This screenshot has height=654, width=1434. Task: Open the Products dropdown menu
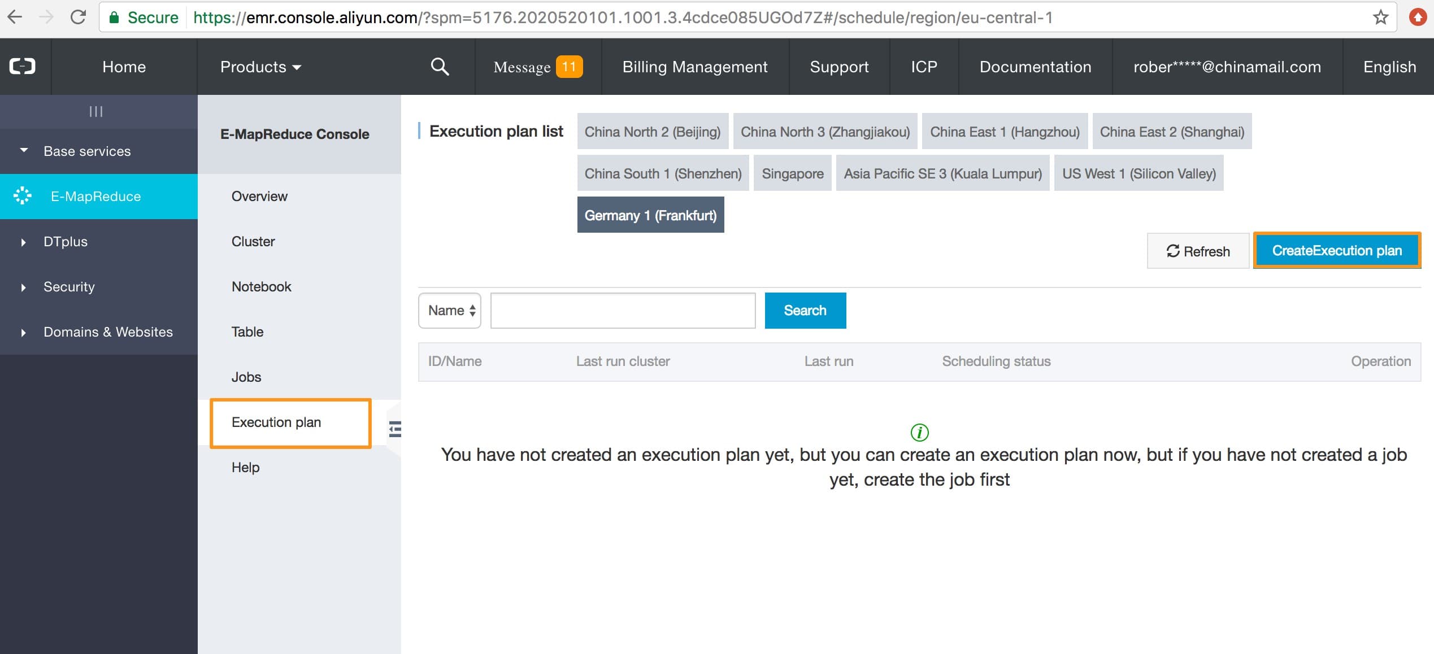(x=260, y=67)
